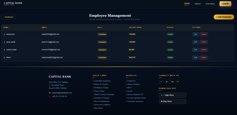Screen dimensions: 237x115
Task: Click the Active status badge for rooma sohail
Action: 170,50
